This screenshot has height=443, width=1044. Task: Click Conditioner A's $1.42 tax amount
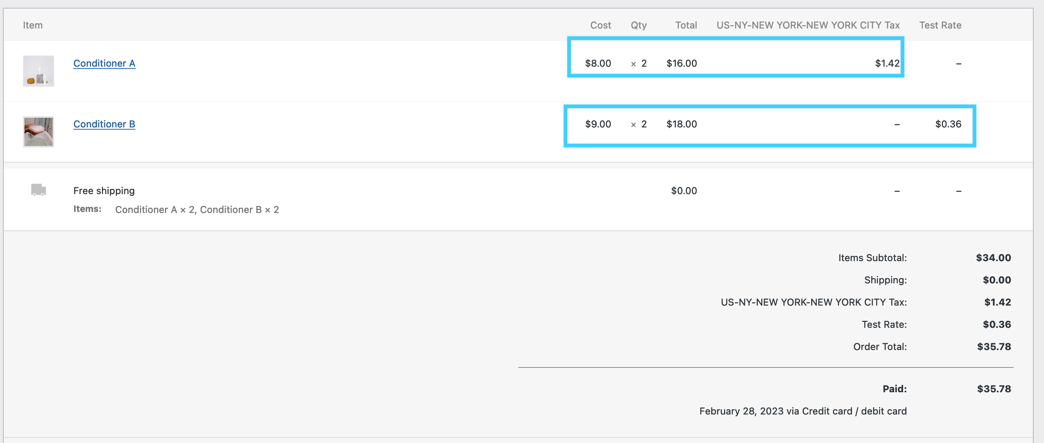(887, 63)
